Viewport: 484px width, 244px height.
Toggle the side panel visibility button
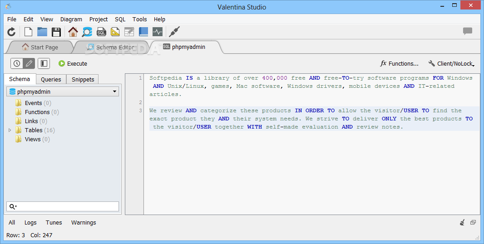pyautogui.click(x=44, y=63)
